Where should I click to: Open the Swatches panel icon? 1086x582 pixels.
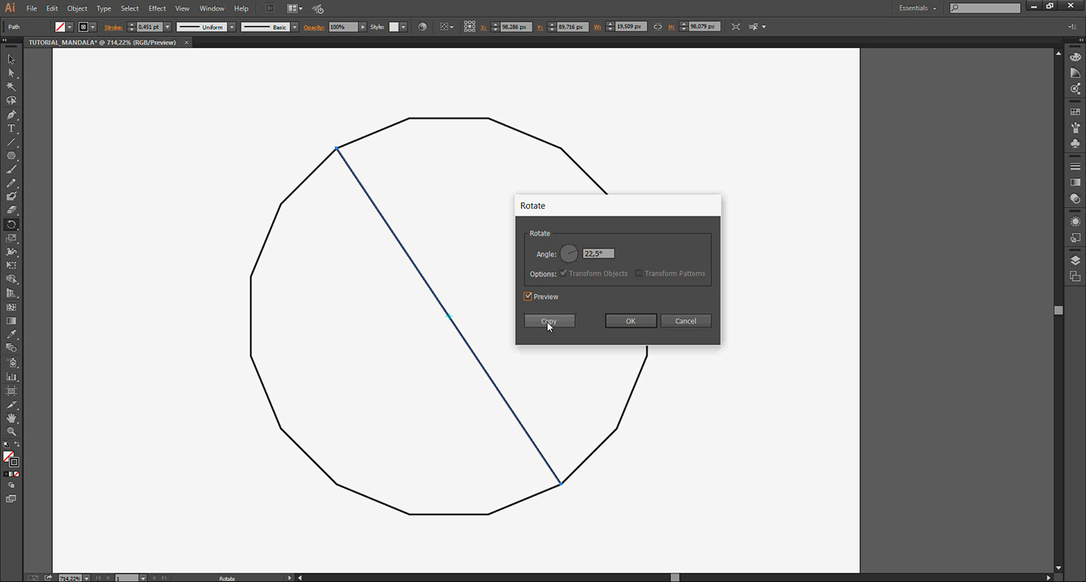1075,113
